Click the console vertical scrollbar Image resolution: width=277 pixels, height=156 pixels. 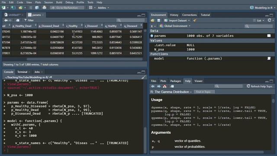145,140
